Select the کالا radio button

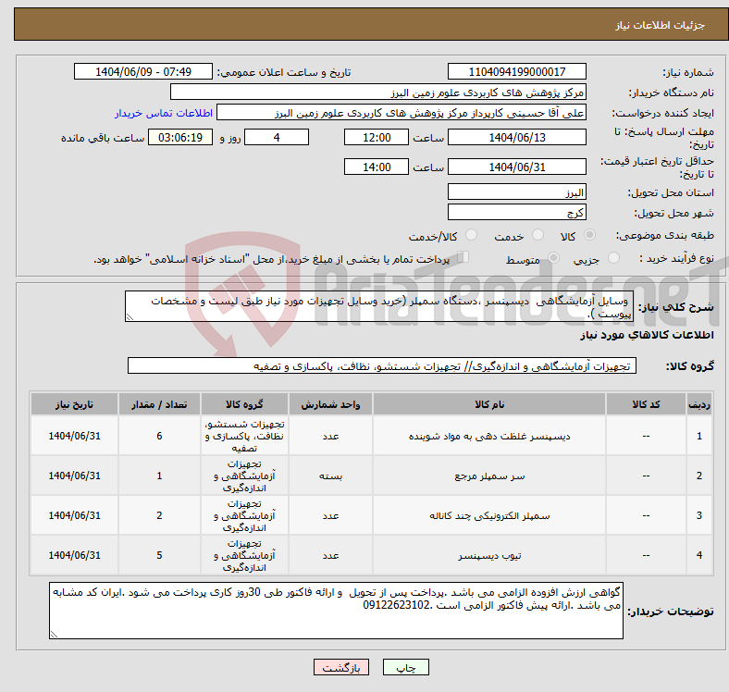[x=589, y=235]
